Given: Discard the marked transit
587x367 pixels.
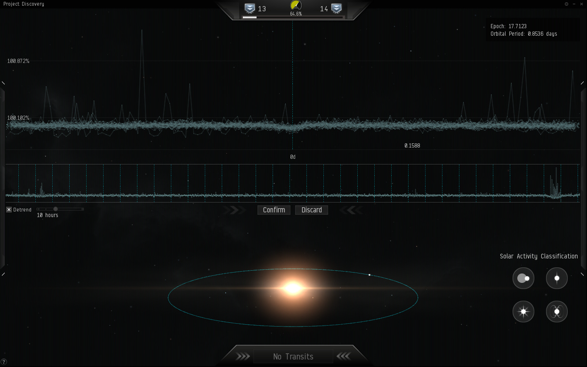Looking at the screenshot, I should [312, 210].
